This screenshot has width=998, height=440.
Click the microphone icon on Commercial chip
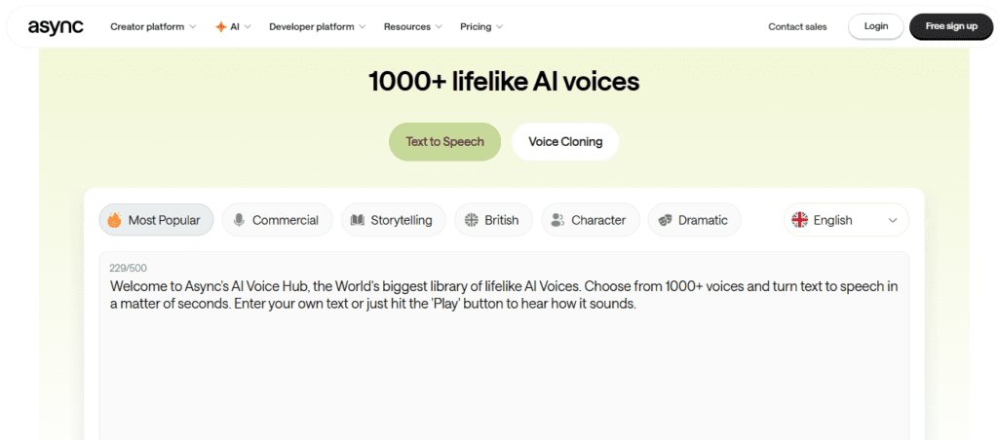pyautogui.click(x=239, y=220)
